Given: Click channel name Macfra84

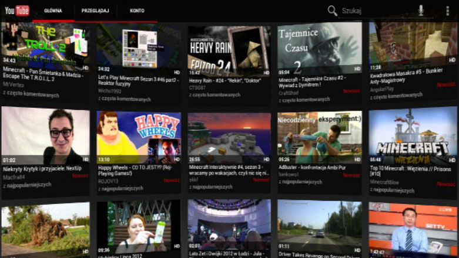Looking at the screenshot, I should [14, 177].
